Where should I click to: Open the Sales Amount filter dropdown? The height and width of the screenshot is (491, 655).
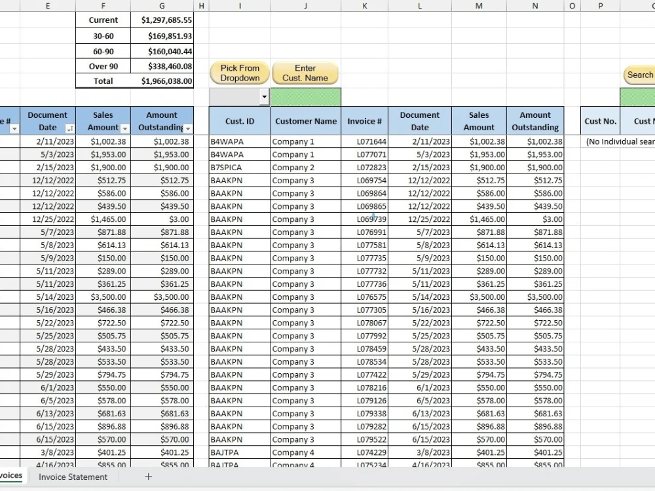(x=124, y=128)
